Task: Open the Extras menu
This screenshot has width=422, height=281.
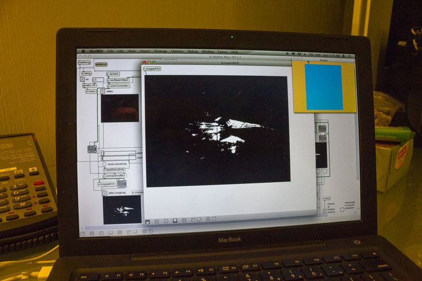Action: tap(223, 52)
